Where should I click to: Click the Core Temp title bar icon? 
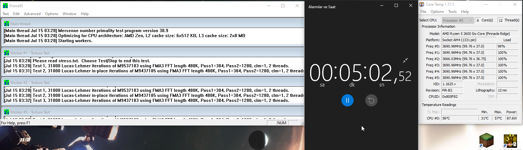pyautogui.click(x=422, y=4)
